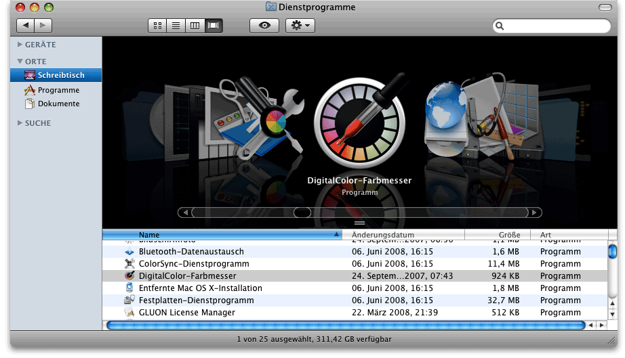Click horizontal scrollbar left arrow
Image resolution: width=625 pixels, height=358 pixels.
591,326
